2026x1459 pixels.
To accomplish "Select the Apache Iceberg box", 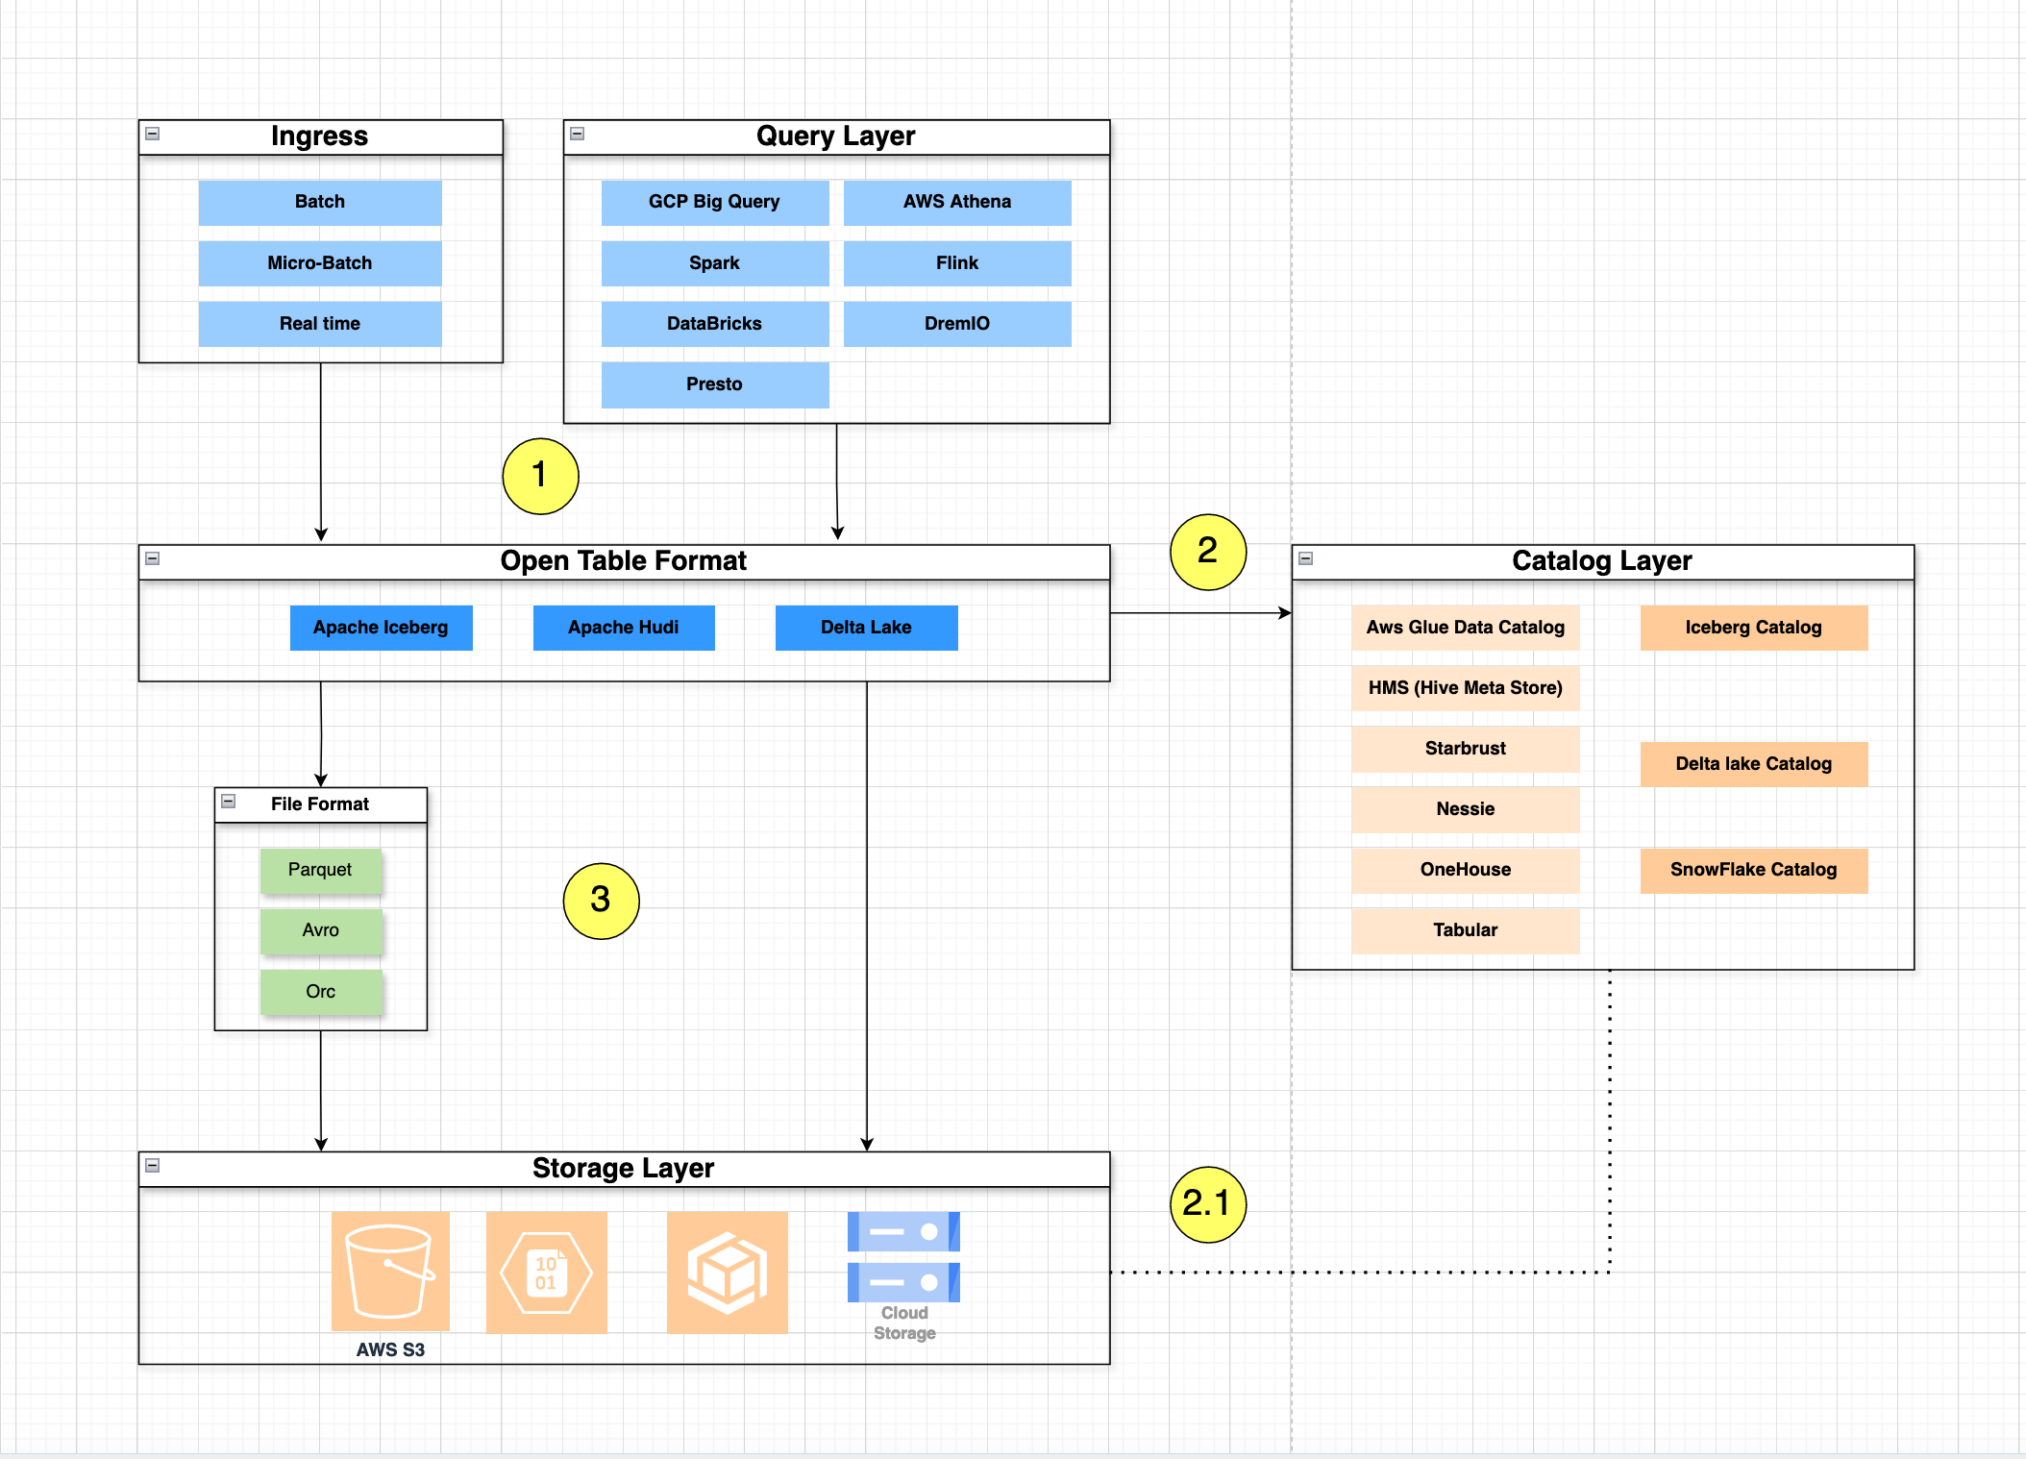I will 381,628.
